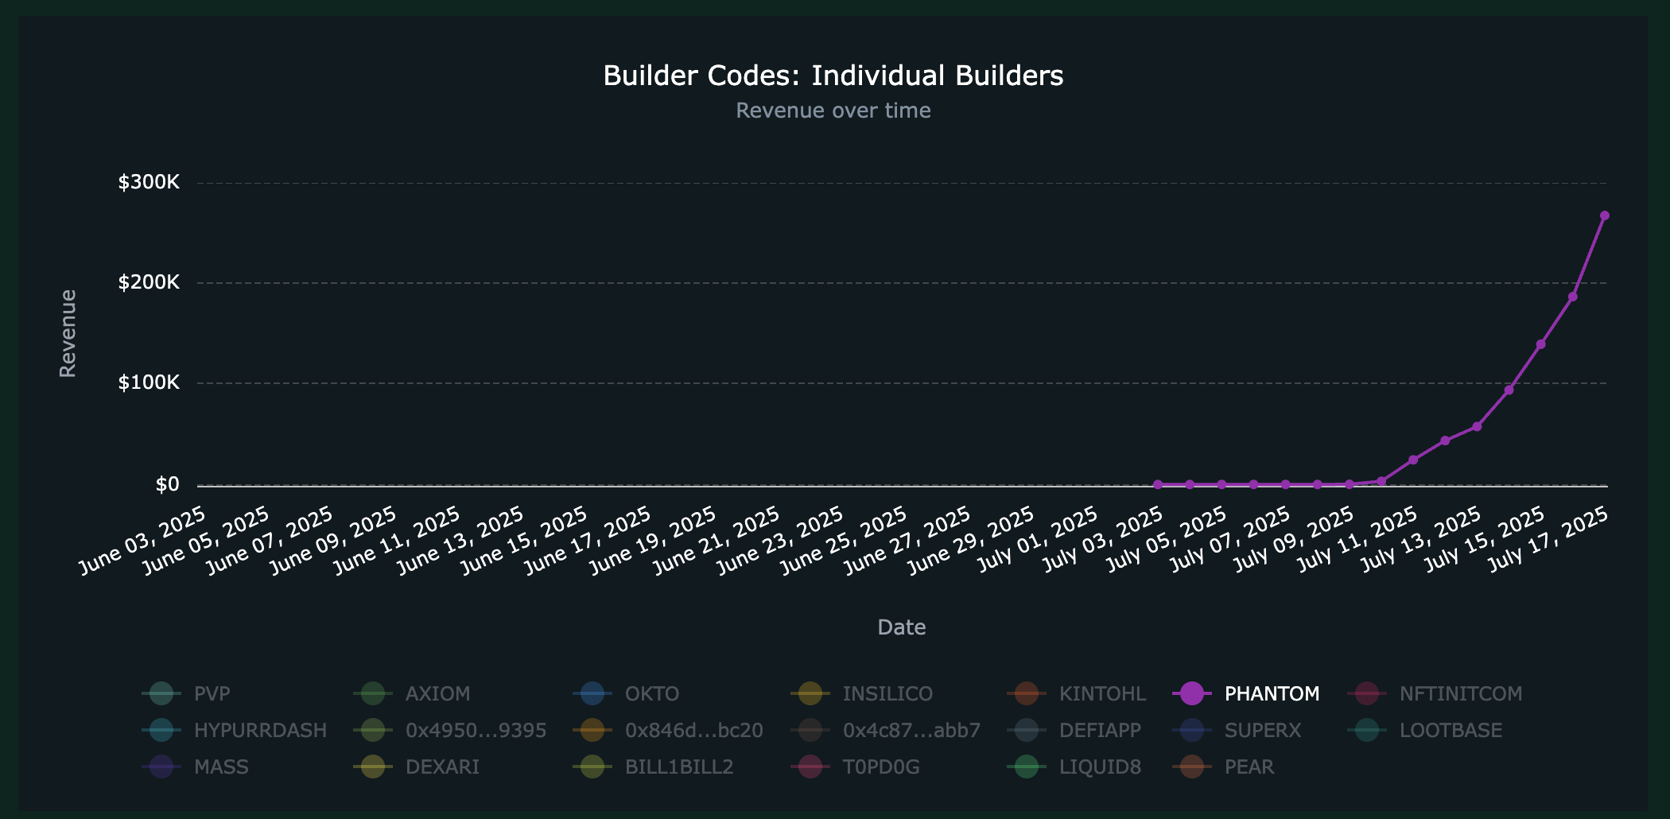
Task: Click the LIQUID8 legend label
Action: coord(1100,767)
